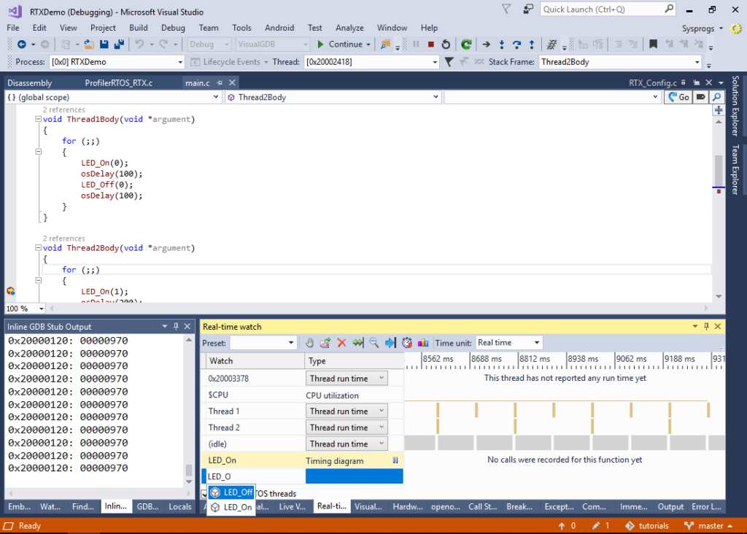Select the Step Into debugging icon
The image size is (747, 534).
pos(501,45)
